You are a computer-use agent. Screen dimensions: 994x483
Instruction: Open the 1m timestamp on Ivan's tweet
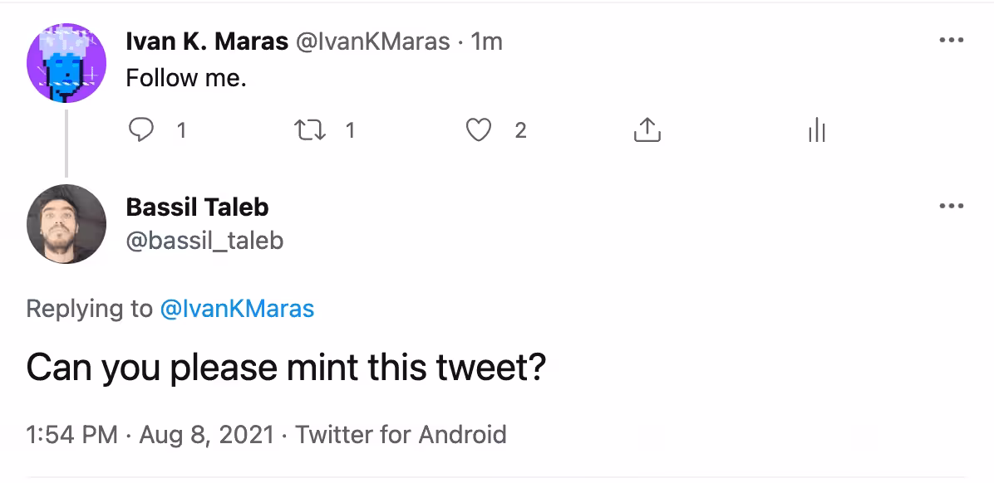488,41
